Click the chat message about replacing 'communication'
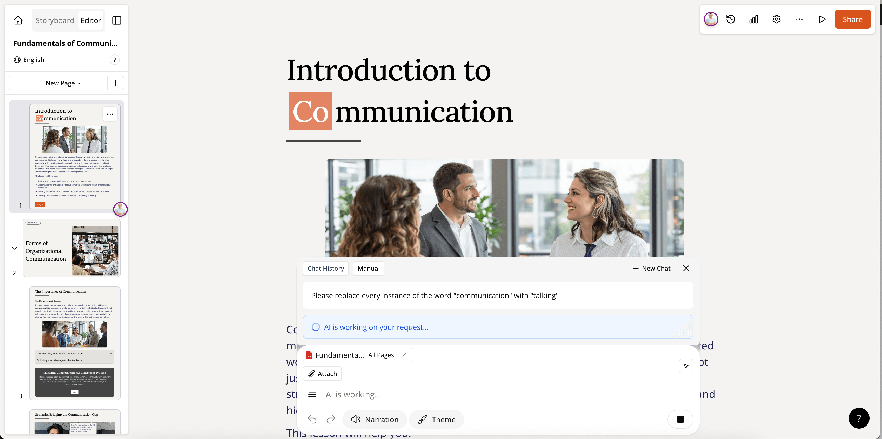882x439 pixels. pos(498,295)
